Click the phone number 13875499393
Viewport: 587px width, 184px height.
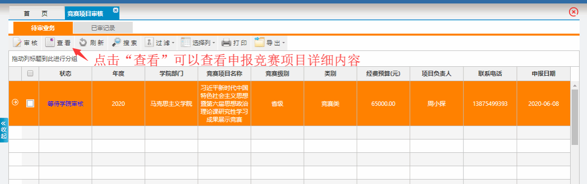[490, 104]
